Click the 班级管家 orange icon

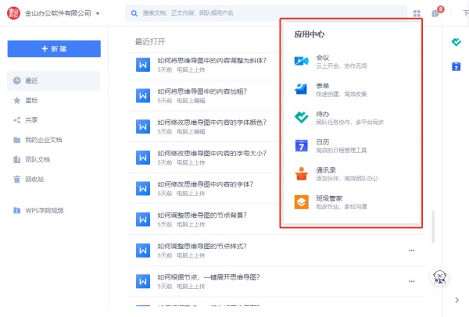coord(301,202)
